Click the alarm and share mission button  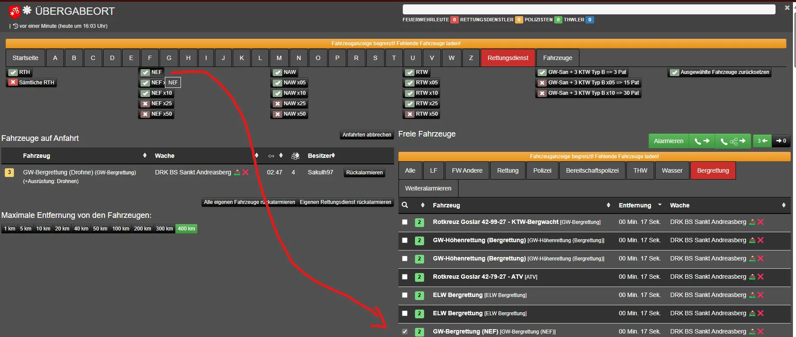pos(733,141)
